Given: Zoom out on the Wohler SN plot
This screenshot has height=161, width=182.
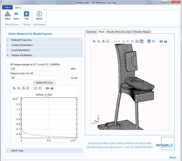Looking at the screenshot, I should point(19,88).
